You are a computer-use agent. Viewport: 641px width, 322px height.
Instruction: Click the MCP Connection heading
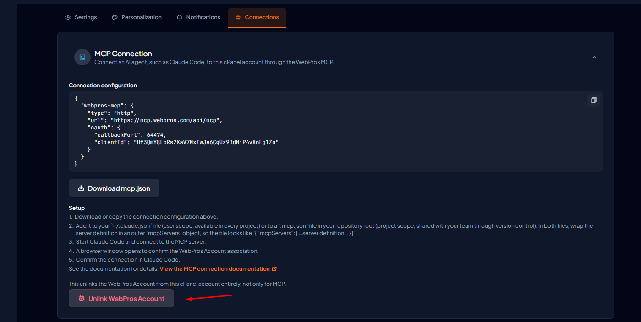click(123, 54)
